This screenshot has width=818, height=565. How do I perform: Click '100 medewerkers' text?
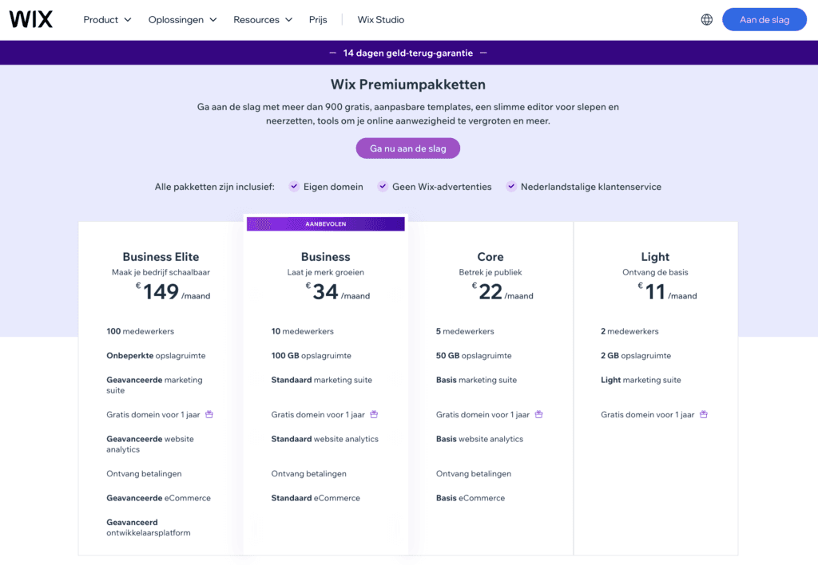click(141, 331)
